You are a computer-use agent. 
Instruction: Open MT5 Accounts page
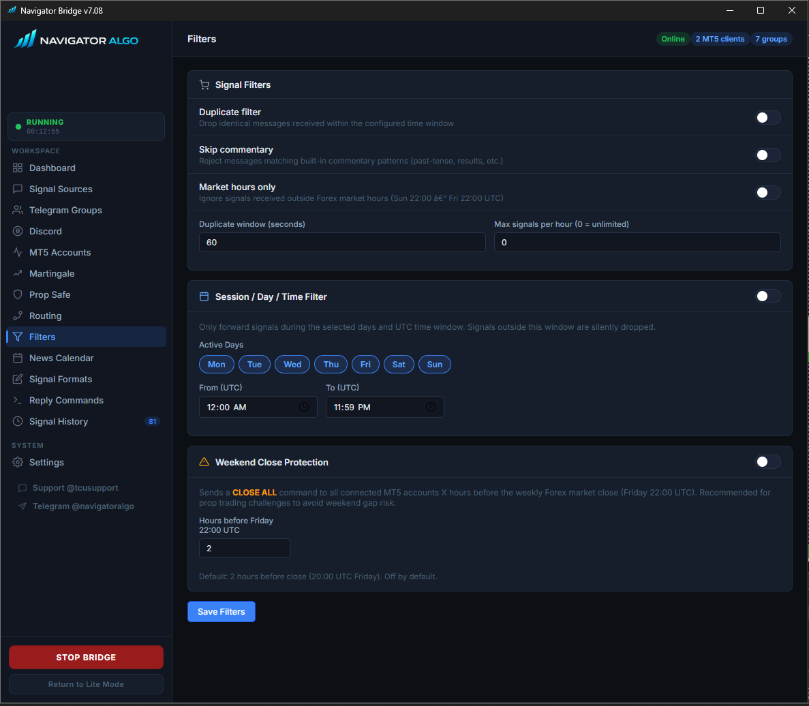pos(86,253)
